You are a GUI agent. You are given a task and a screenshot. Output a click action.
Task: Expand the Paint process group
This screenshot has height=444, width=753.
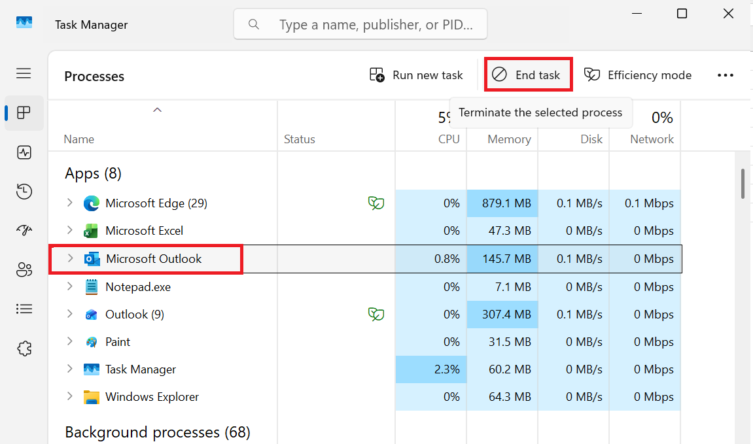pos(69,341)
